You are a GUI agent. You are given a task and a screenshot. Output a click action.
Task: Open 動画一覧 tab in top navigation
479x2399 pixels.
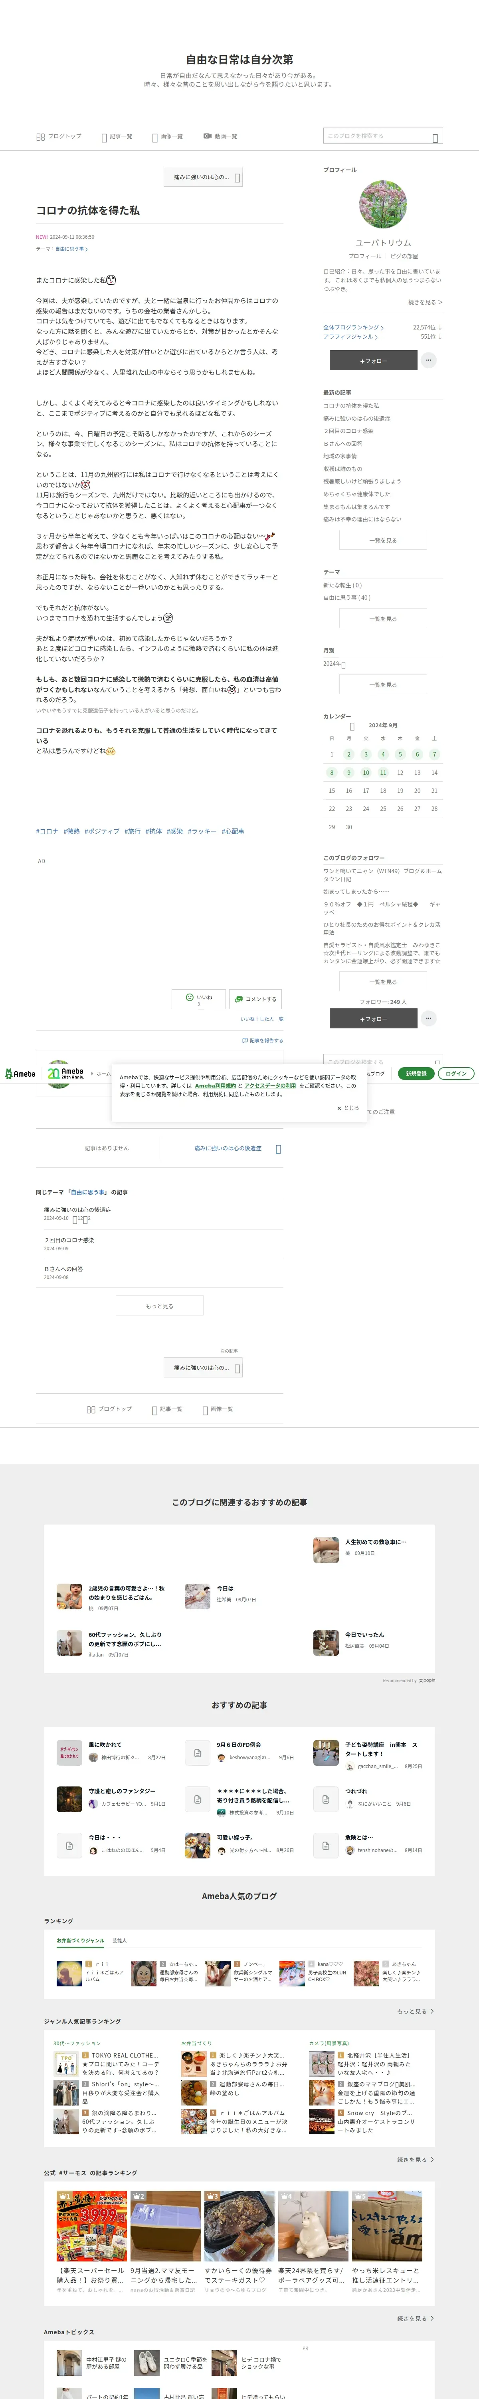click(x=220, y=136)
